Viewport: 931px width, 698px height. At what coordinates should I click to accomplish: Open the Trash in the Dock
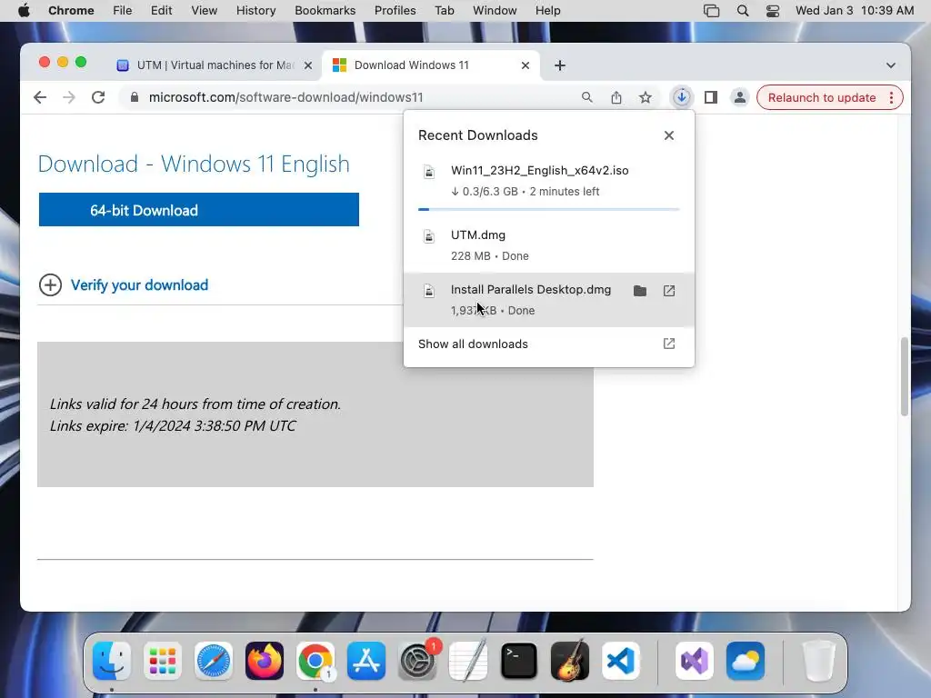(819, 661)
